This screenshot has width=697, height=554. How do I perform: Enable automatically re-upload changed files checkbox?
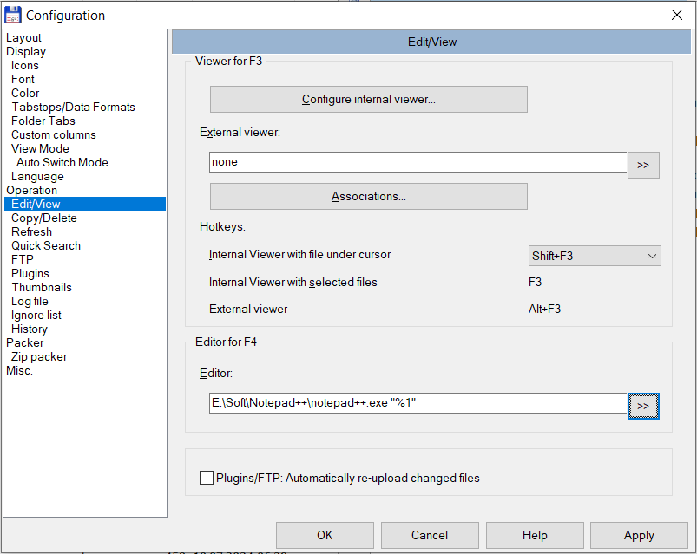207,478
